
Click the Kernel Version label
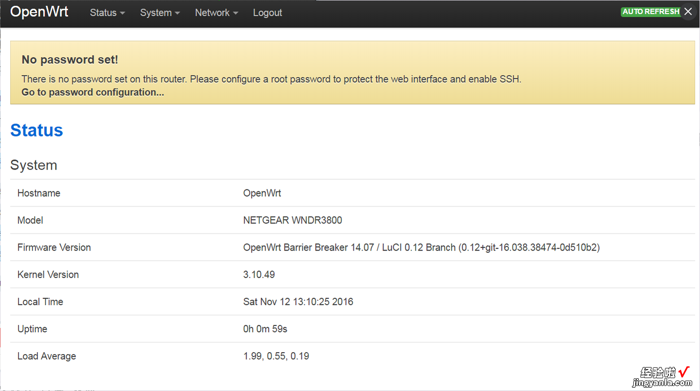(48, 274)
